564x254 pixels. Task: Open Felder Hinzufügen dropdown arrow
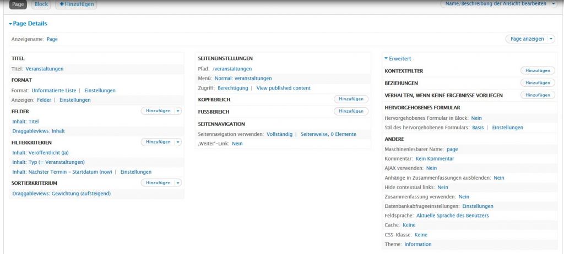[x=177, y=111]
